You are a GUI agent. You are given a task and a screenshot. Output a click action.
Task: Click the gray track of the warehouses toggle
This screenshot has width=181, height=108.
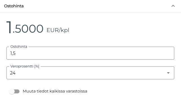click(17, 91)
